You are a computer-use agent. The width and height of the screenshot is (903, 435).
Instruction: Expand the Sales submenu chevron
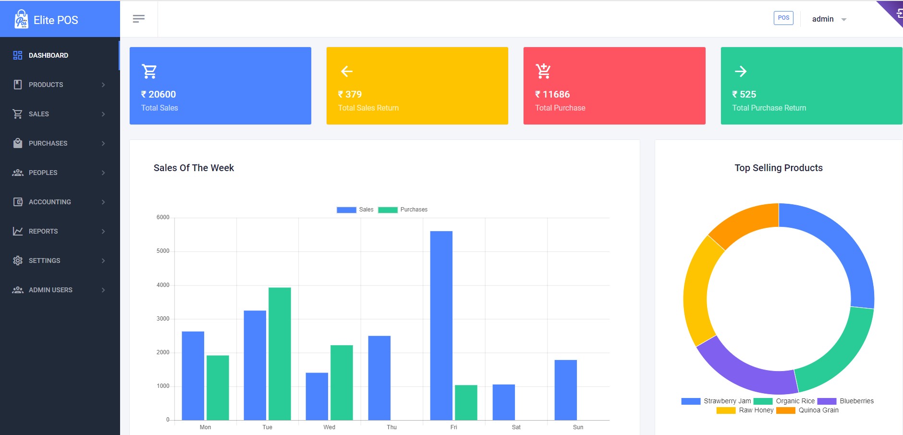coord(103,114)
